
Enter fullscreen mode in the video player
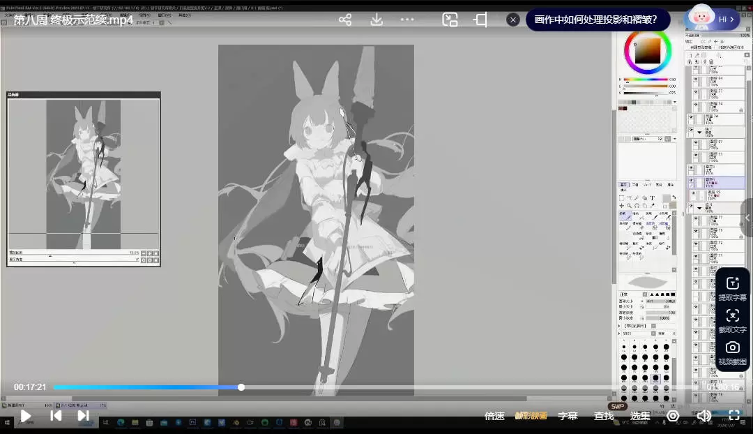pyautogui.click(x=734, y=416)
